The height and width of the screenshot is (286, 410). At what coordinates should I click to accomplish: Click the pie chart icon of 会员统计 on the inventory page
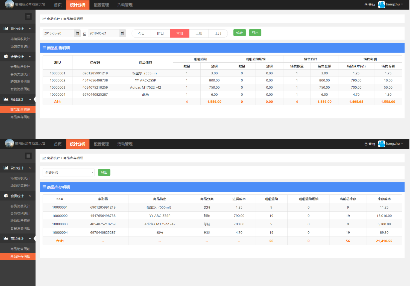(6, 195)
